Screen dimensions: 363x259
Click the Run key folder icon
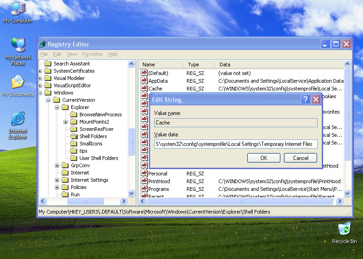[65, 194]
